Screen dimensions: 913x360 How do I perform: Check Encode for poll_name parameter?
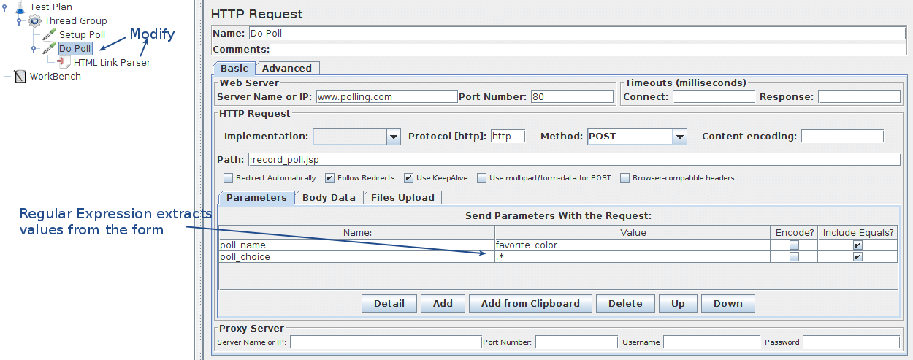click(x=794, y=245)
